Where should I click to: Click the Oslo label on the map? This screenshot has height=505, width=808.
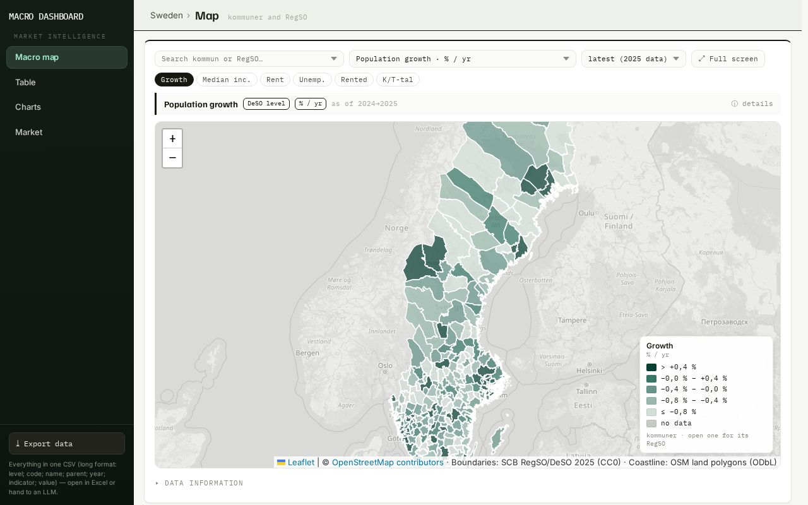[x=385, y=365]
